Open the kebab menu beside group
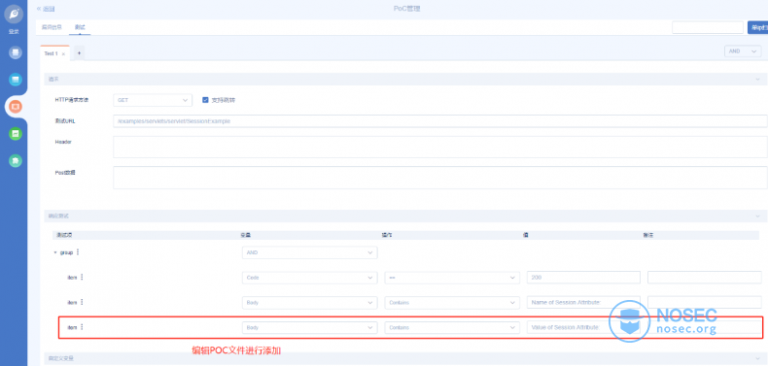This screenshot has height=366, width=768. click(x=78, y=252)
